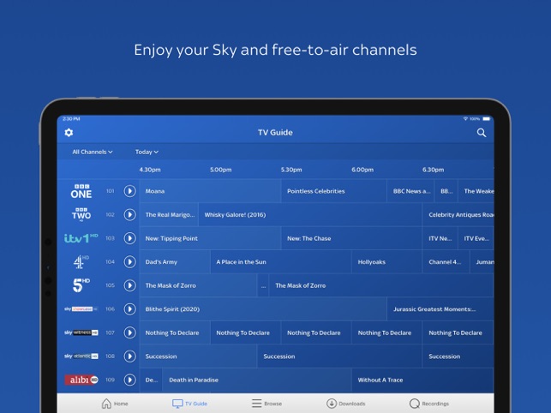The height and width of the screenshot is (413, 551).
Task: Select the Channel 4 HD logo
Action: pos(81,262)
